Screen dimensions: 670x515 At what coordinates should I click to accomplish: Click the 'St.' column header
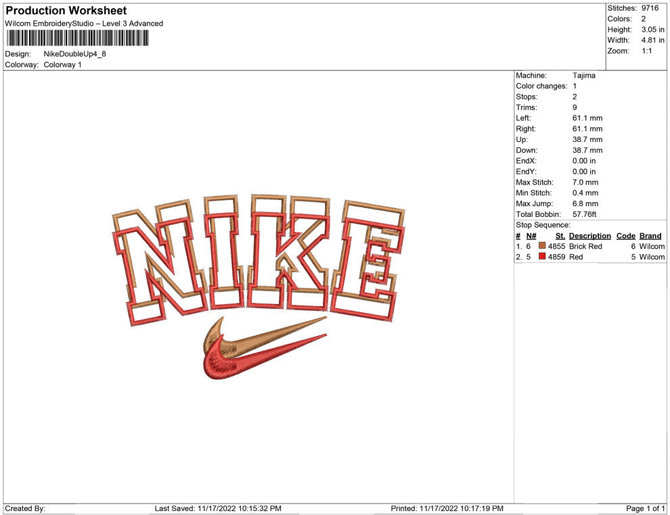pyautogui.click(x=560, y=236)
